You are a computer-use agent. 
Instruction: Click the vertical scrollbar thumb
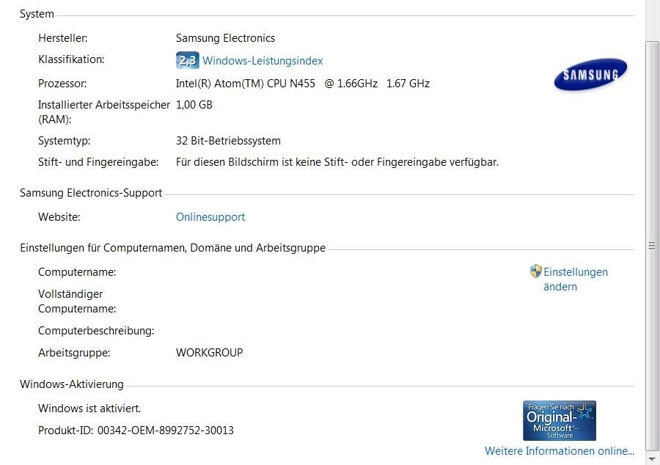click(x=652, y=245)
